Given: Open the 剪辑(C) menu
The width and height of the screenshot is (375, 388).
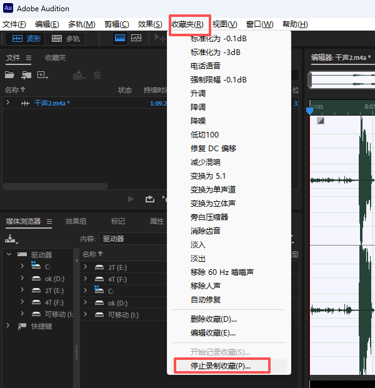Looking at the screenshot, I should [x=117, y=24].
